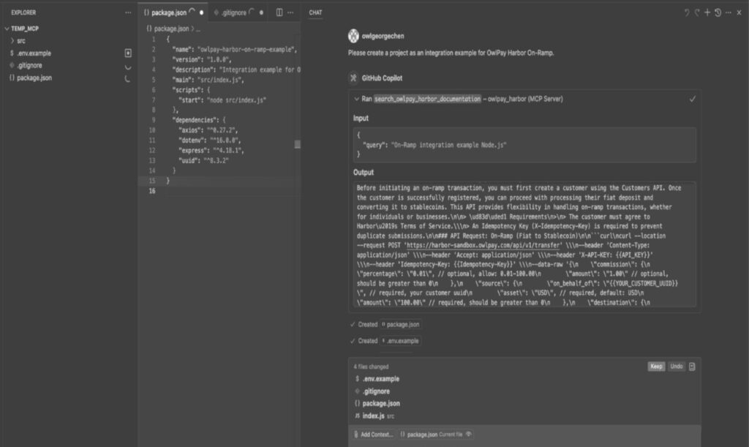Keep all changed files
The height and width of the screenshot is (447, 749).
(x=656, y=367)
